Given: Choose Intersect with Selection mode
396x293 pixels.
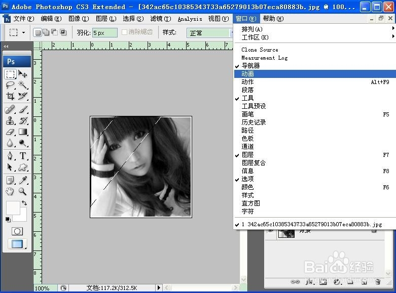Looking at the screenshot, I should coord(63,32).
